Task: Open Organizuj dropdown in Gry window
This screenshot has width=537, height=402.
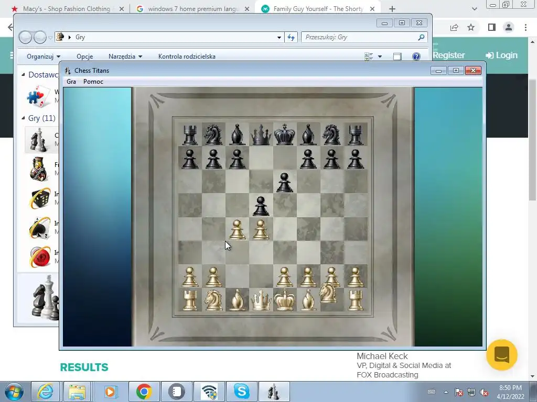Action: coord(44,57)
